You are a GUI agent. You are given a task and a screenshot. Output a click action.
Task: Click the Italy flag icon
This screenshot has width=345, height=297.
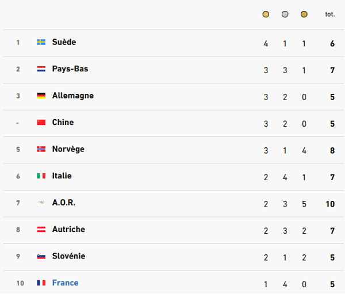[x=41, y=176]
